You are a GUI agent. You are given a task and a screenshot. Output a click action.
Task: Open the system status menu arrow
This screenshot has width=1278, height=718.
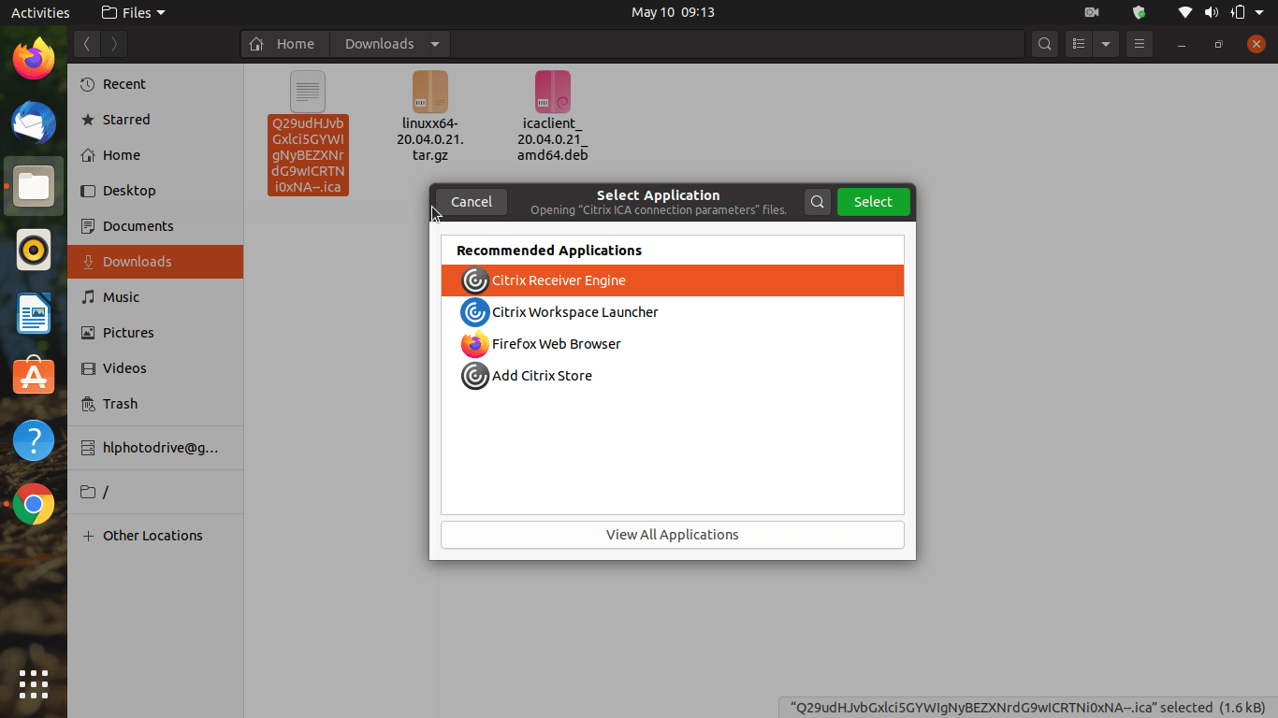click(x=1260, y=12)
